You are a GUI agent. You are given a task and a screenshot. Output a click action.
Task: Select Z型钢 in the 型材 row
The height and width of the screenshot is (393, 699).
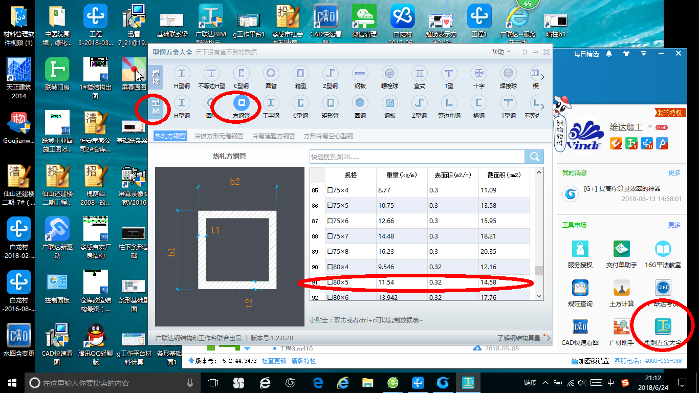coord(420,107)
